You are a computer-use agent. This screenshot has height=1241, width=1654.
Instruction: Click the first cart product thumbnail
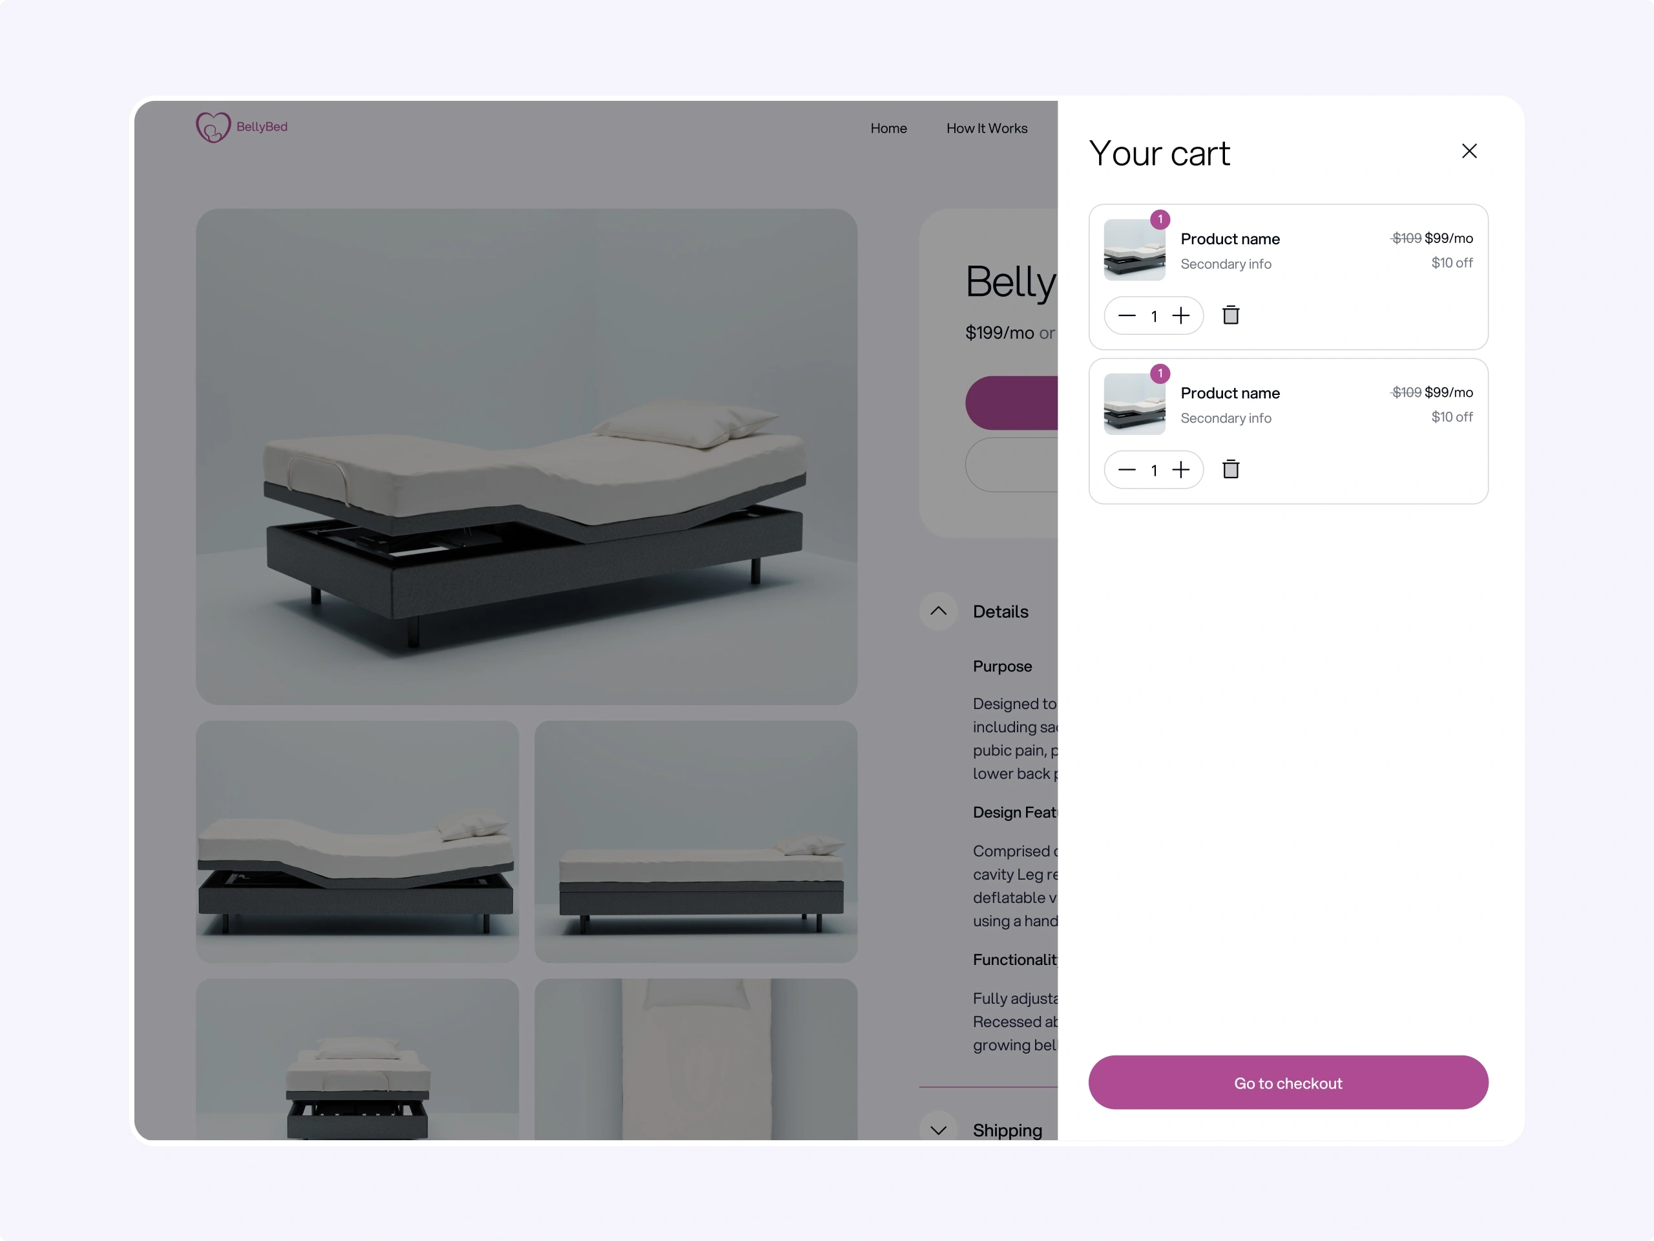click(x=1135, y=250)
